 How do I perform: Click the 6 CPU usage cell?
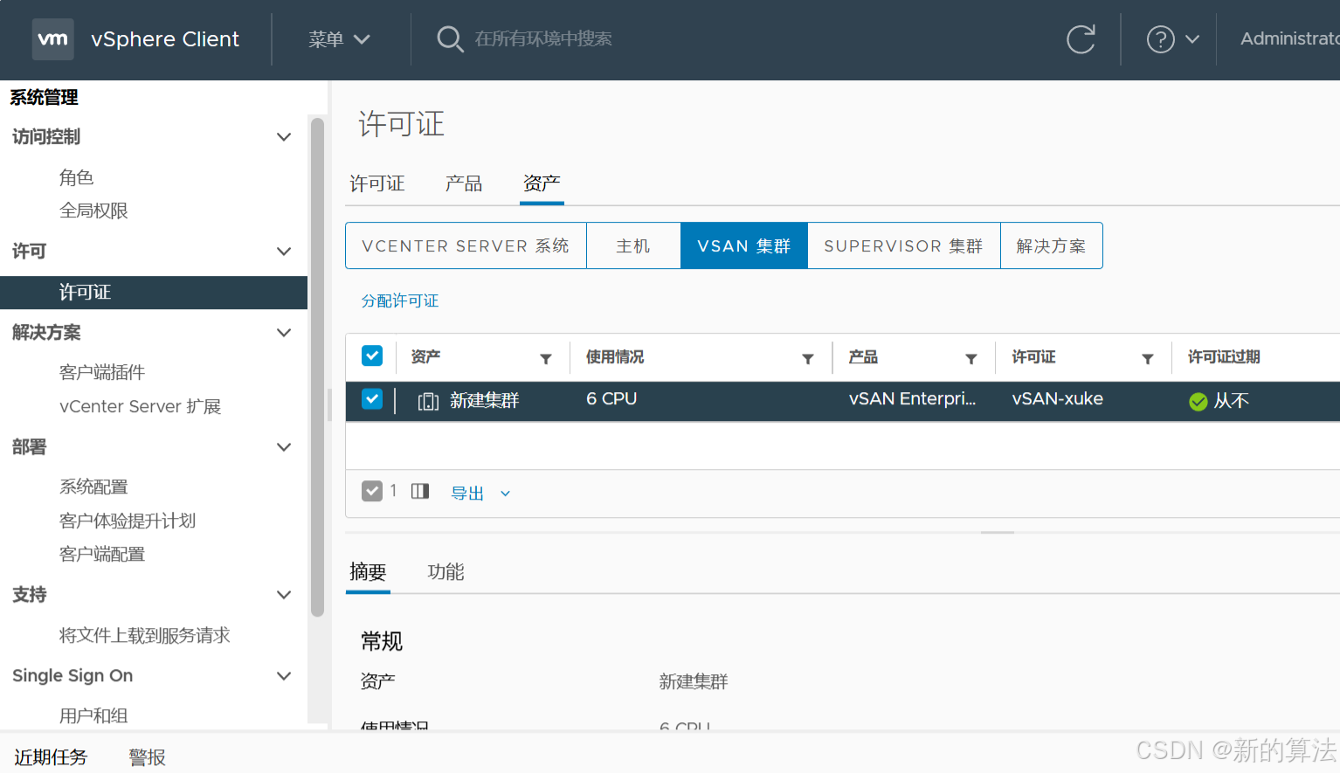611,399
